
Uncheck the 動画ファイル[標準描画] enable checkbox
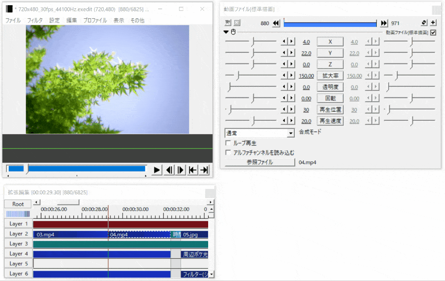433,33
